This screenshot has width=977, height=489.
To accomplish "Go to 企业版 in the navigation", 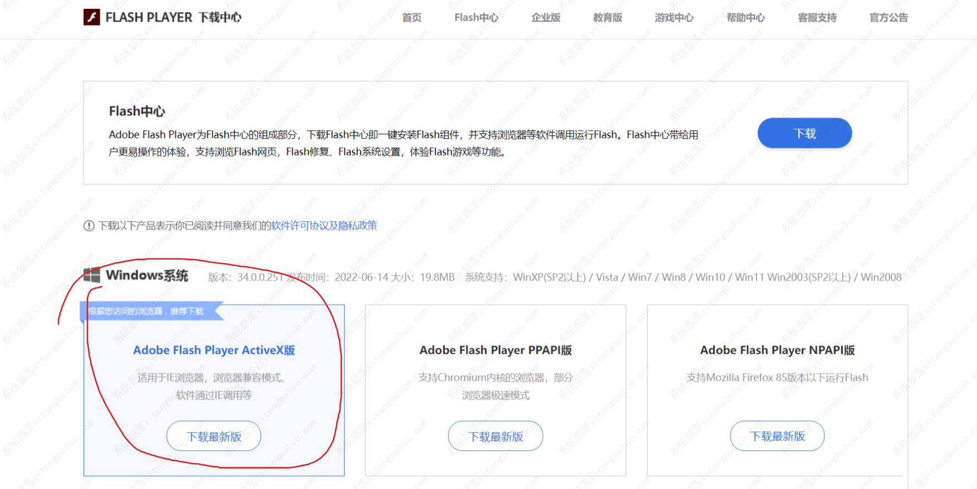I will pyautogui.click(x=546, y=18).
